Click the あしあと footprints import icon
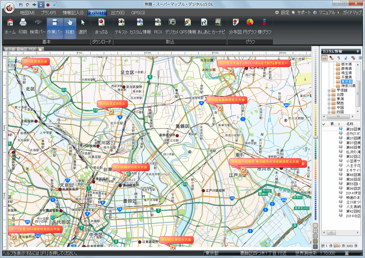This screenshot has height=258, width=365. [x=204, y=26]
